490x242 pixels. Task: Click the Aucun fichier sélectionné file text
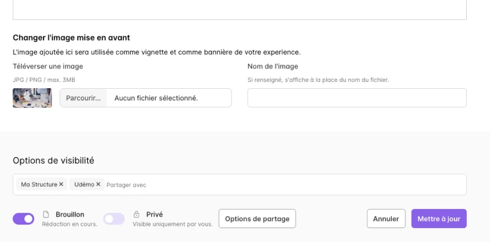[156, 98]
